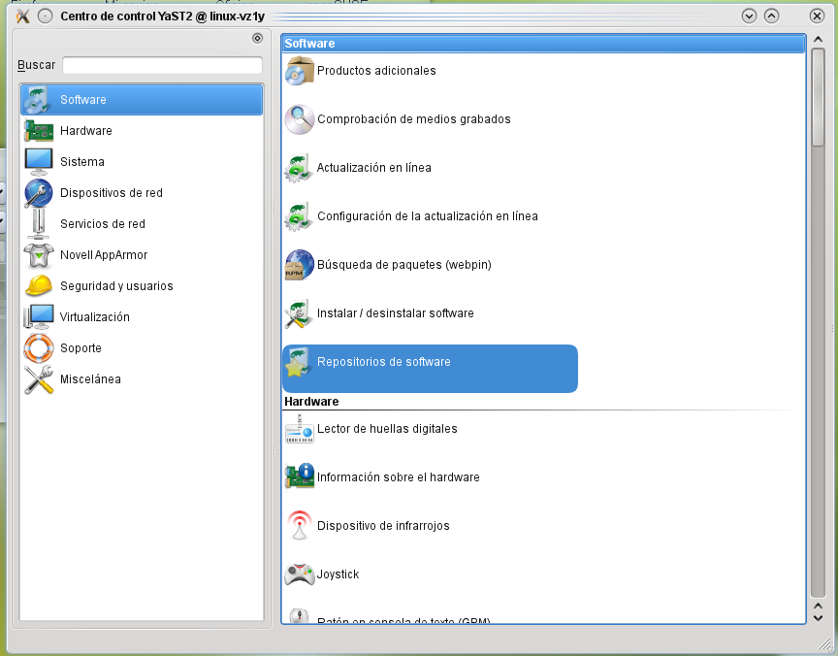Image resolution: width=838 pixels, height=656 pixels.
Task: Click the Soporte lifebuoy icon
Action: tap(39, 348)
